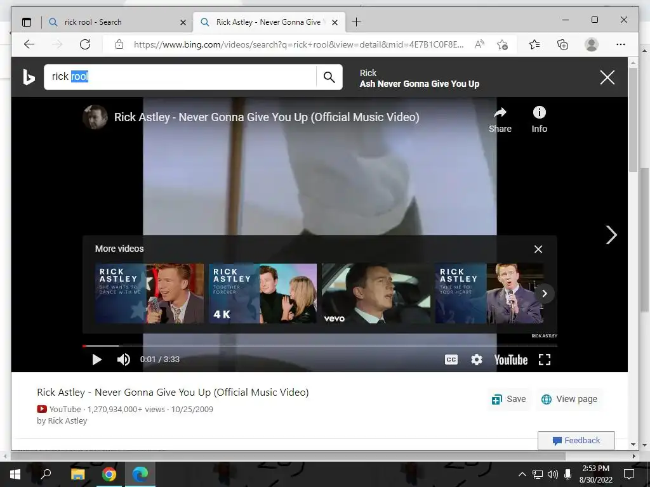Watch on YouTube logo button
This screenshot has height=487, width=650.
[x=511, y=360]
